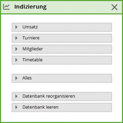
Task: Click the triangle arrow next to Umsatz
Action: pyautogui.click(x=16, y=27)
